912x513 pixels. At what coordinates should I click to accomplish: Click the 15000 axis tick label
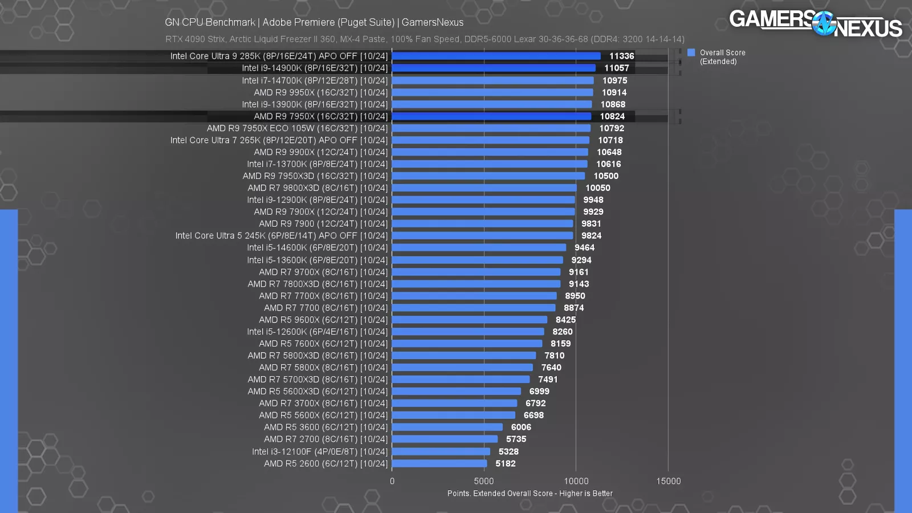pos(669,481)
